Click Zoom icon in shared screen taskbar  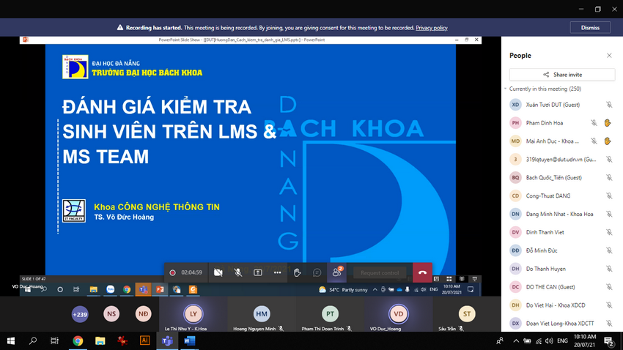tap(110, 290)
